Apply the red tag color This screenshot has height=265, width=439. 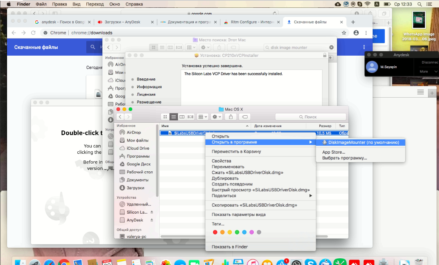[215, 232]
